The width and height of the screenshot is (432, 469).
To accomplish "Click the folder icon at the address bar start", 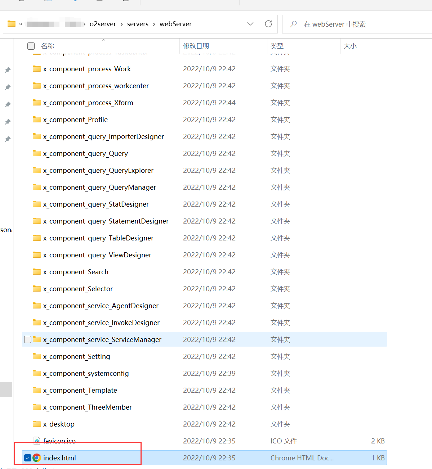I will point(12,23).
